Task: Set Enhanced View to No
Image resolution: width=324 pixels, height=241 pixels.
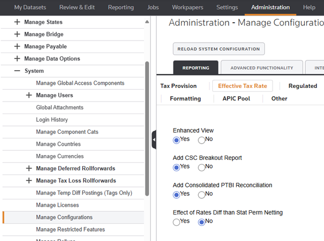Action: coord(202,139)
